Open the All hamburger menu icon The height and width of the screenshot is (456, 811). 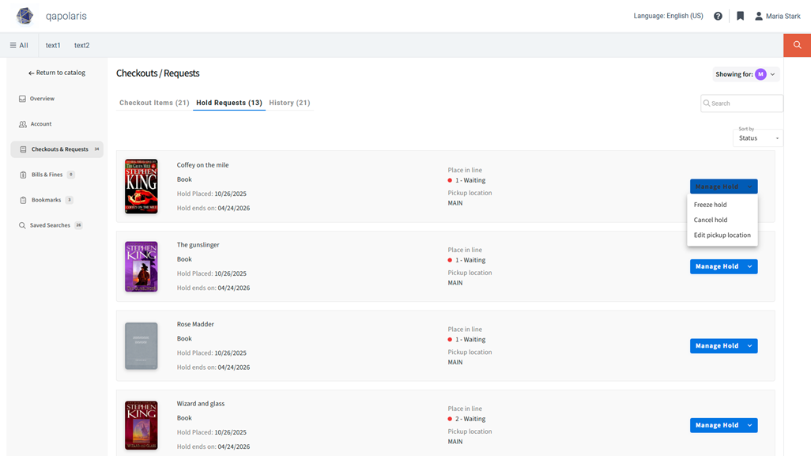(x=13, y=46)
